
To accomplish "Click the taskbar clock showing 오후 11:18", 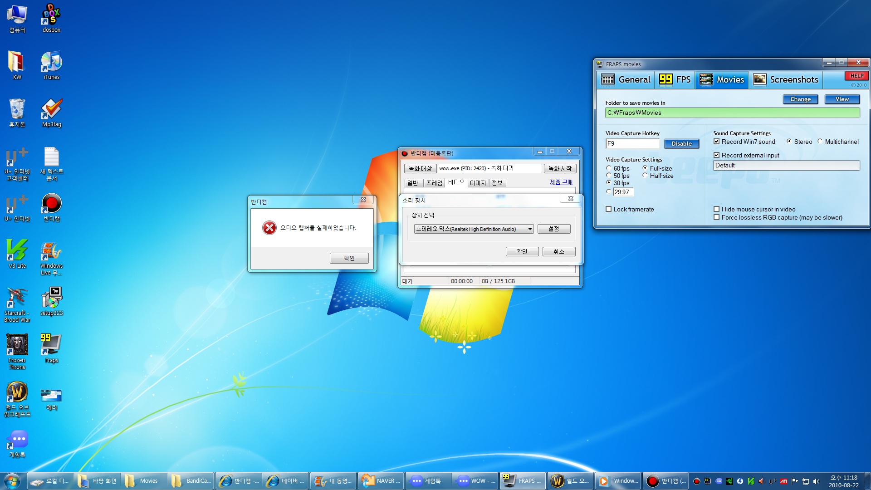I will click(843, 481).
